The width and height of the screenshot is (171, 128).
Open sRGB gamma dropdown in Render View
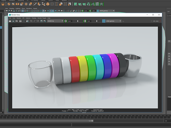click(x=114, y=21)
